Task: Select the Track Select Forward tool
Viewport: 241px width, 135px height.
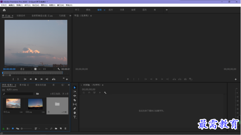Action: point(75,92)
